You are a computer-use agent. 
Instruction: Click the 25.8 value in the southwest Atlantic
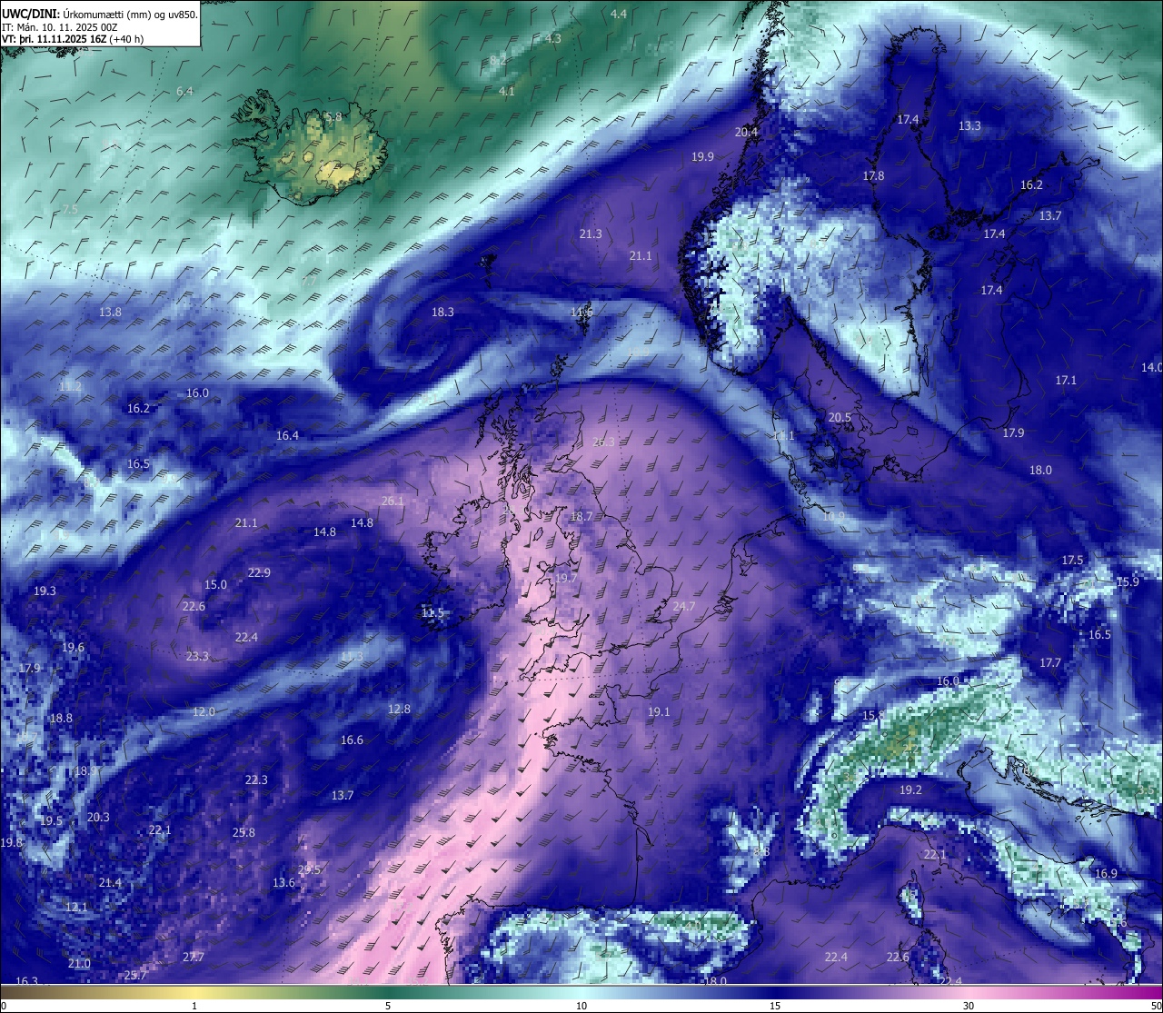pos(244,832)
